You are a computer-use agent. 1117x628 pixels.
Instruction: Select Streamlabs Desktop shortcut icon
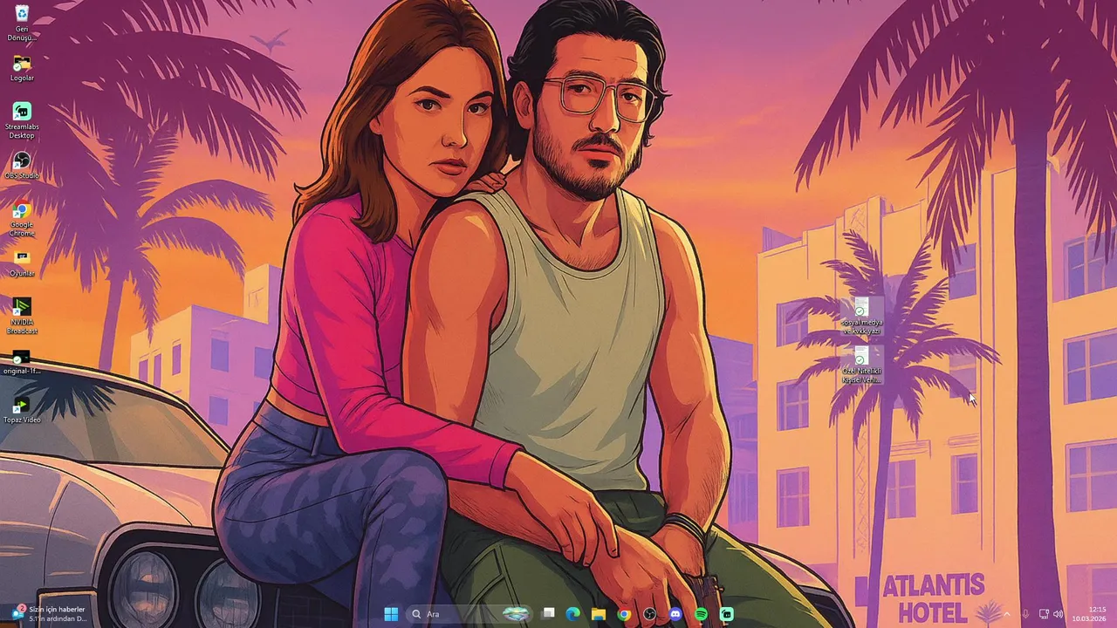pyautogui.click(x=22, y=120)
